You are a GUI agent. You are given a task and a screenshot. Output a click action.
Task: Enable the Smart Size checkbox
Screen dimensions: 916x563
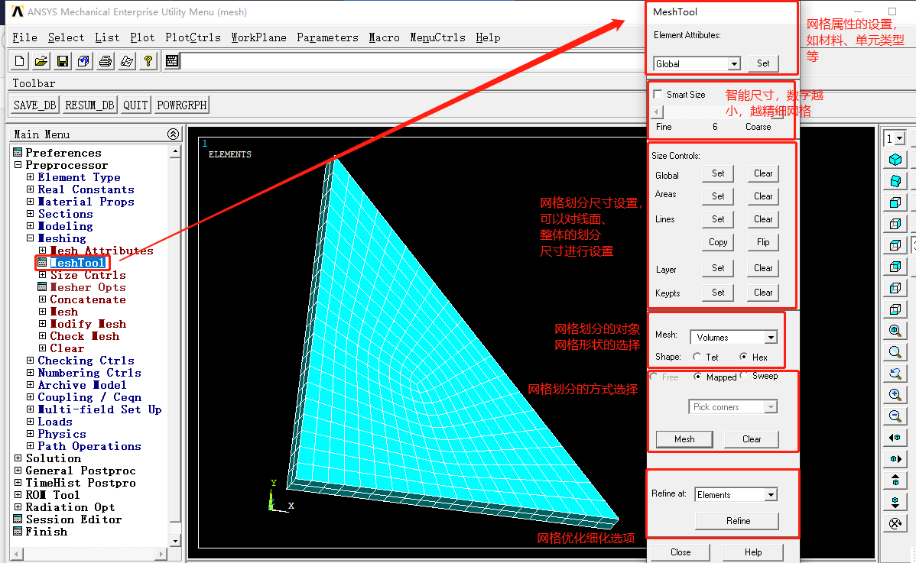pos(656,95)
